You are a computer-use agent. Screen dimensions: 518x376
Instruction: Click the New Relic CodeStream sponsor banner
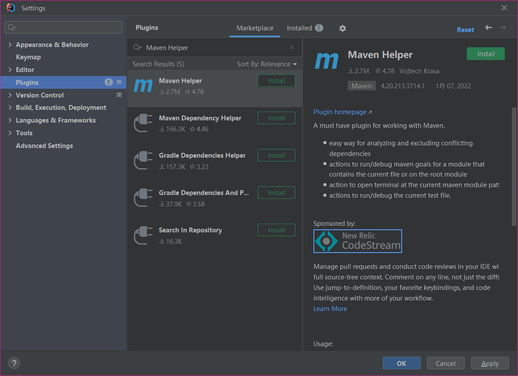tap(357, 241)
